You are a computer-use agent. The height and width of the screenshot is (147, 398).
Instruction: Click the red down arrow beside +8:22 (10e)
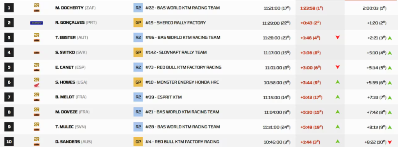pyautogui.click(x=390, y=142)
